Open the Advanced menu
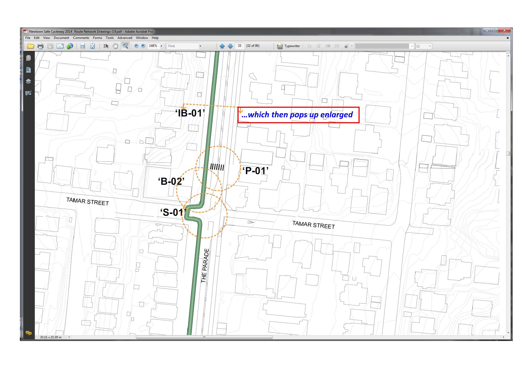522x366 pixels. pos(125,38)
